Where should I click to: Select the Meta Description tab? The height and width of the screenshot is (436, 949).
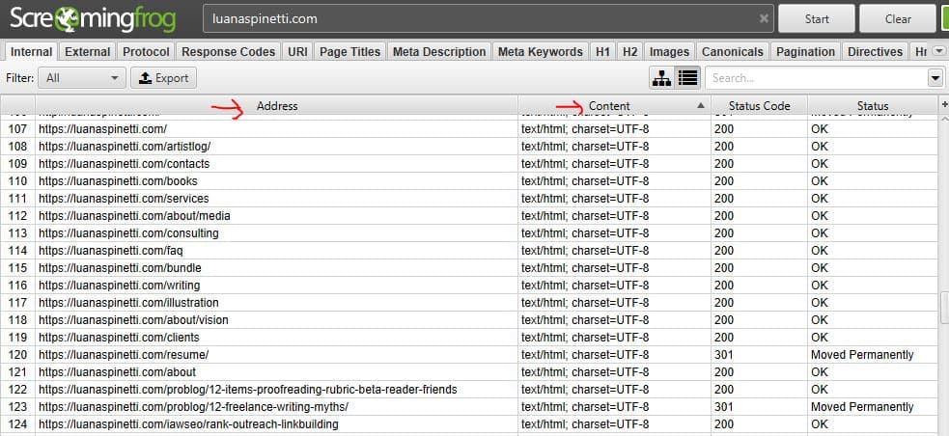(438, 51)
